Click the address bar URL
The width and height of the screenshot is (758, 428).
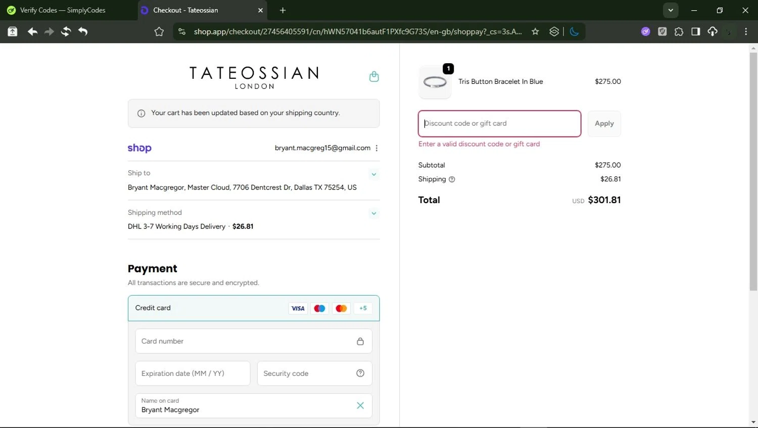[x=358, y=32]
